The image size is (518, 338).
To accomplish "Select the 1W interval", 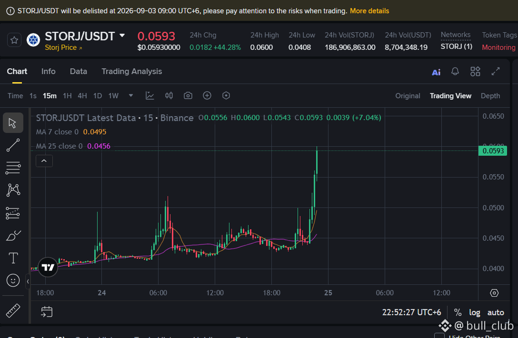I will click(113, 96).
